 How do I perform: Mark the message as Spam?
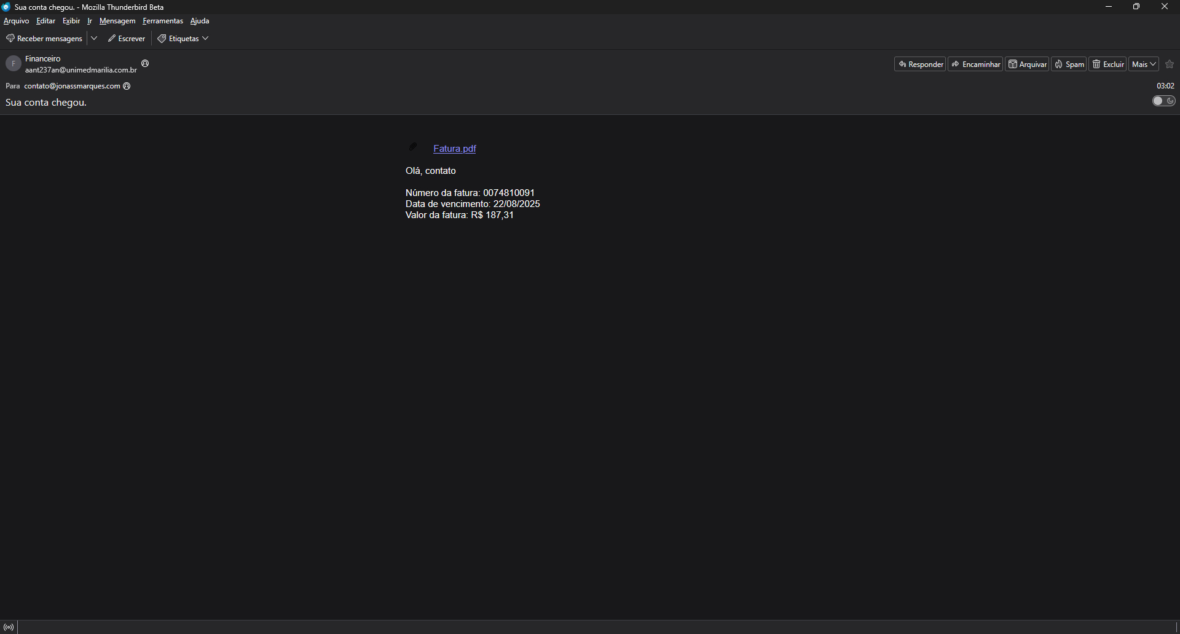(1069, 65)
